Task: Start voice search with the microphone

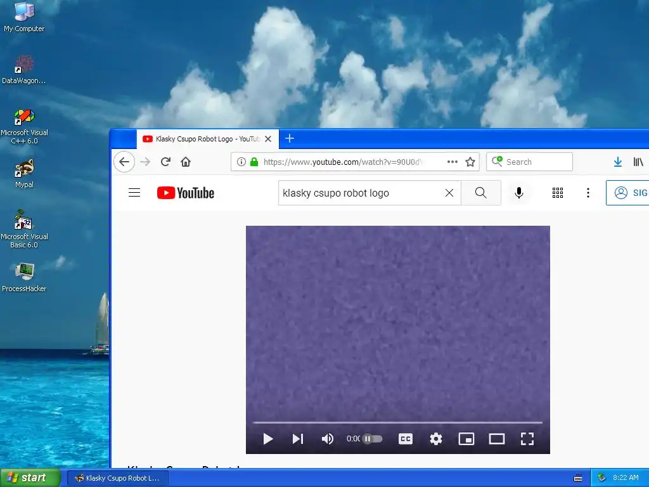Action: click(519, 193)
